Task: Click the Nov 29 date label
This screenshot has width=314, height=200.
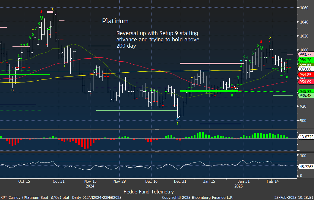Action: [x=119, y=181]
